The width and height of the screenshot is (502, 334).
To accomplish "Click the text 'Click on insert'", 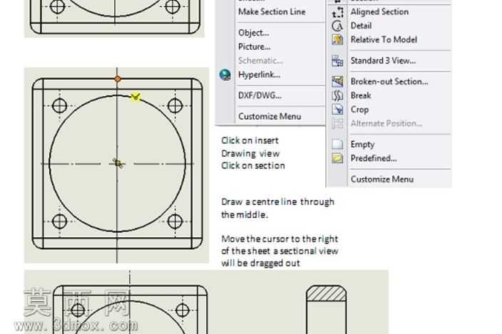I will click(x=250, y=140).
